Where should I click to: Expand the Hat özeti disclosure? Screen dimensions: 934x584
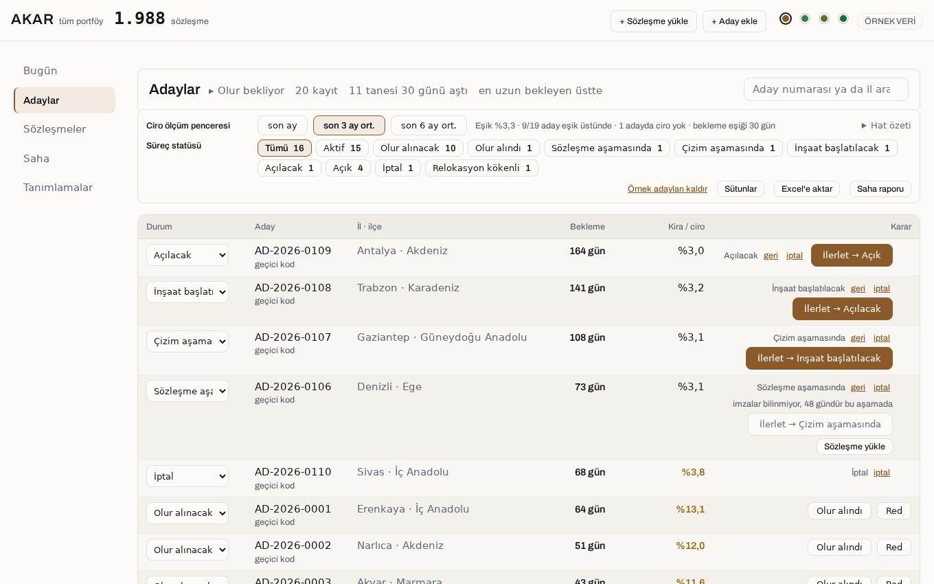(886, 125)
